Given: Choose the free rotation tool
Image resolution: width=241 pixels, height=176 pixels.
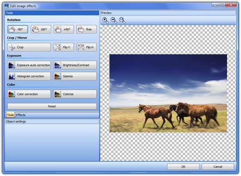Looking at the screenshot, I should pyautogui.click(x=87, y=29).
